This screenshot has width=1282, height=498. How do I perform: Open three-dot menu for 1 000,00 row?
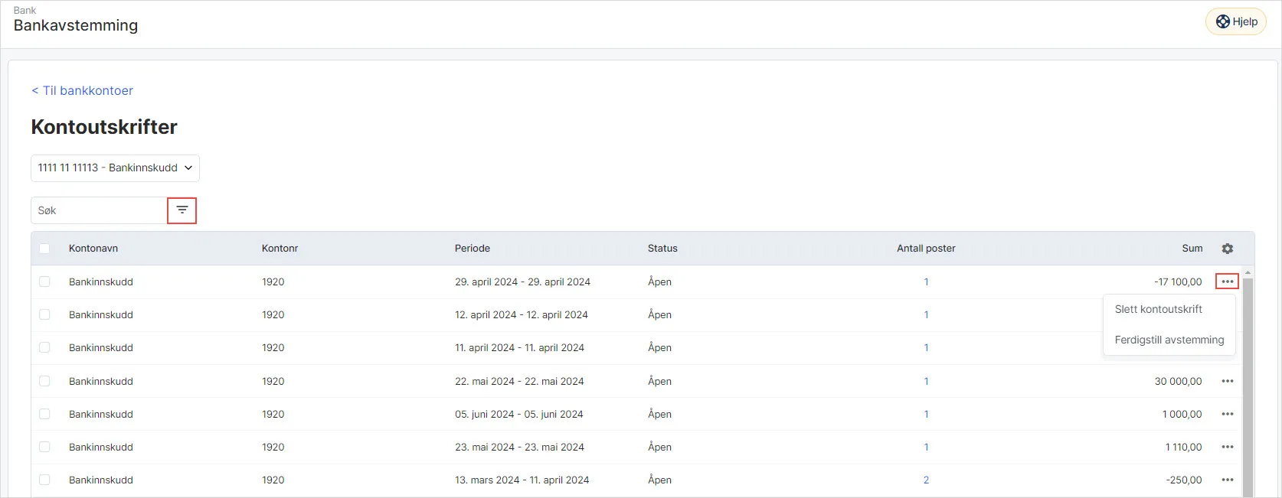click(1228, 414)
